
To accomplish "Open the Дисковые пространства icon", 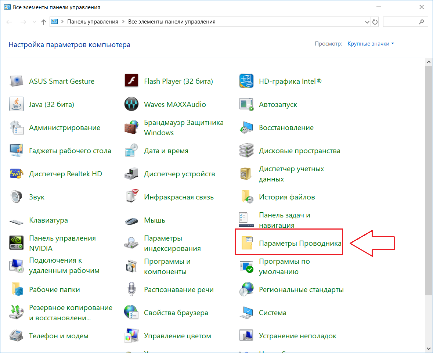I will tap(246, 151).
